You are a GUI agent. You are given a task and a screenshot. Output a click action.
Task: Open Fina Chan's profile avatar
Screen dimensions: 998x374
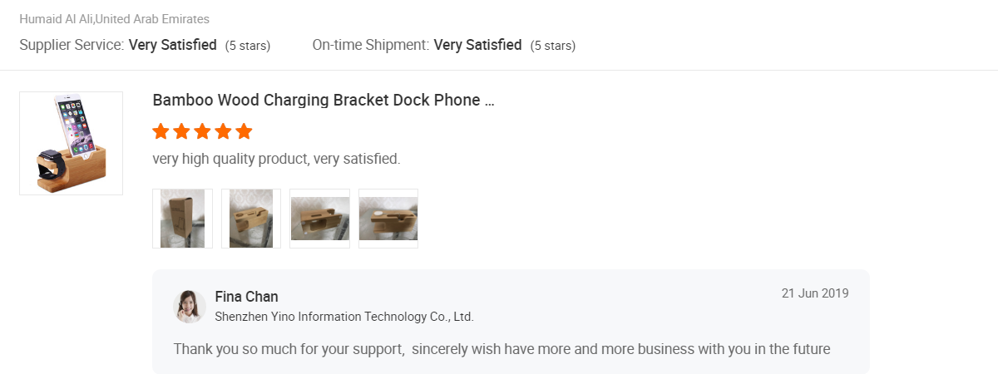pos(190,306)
